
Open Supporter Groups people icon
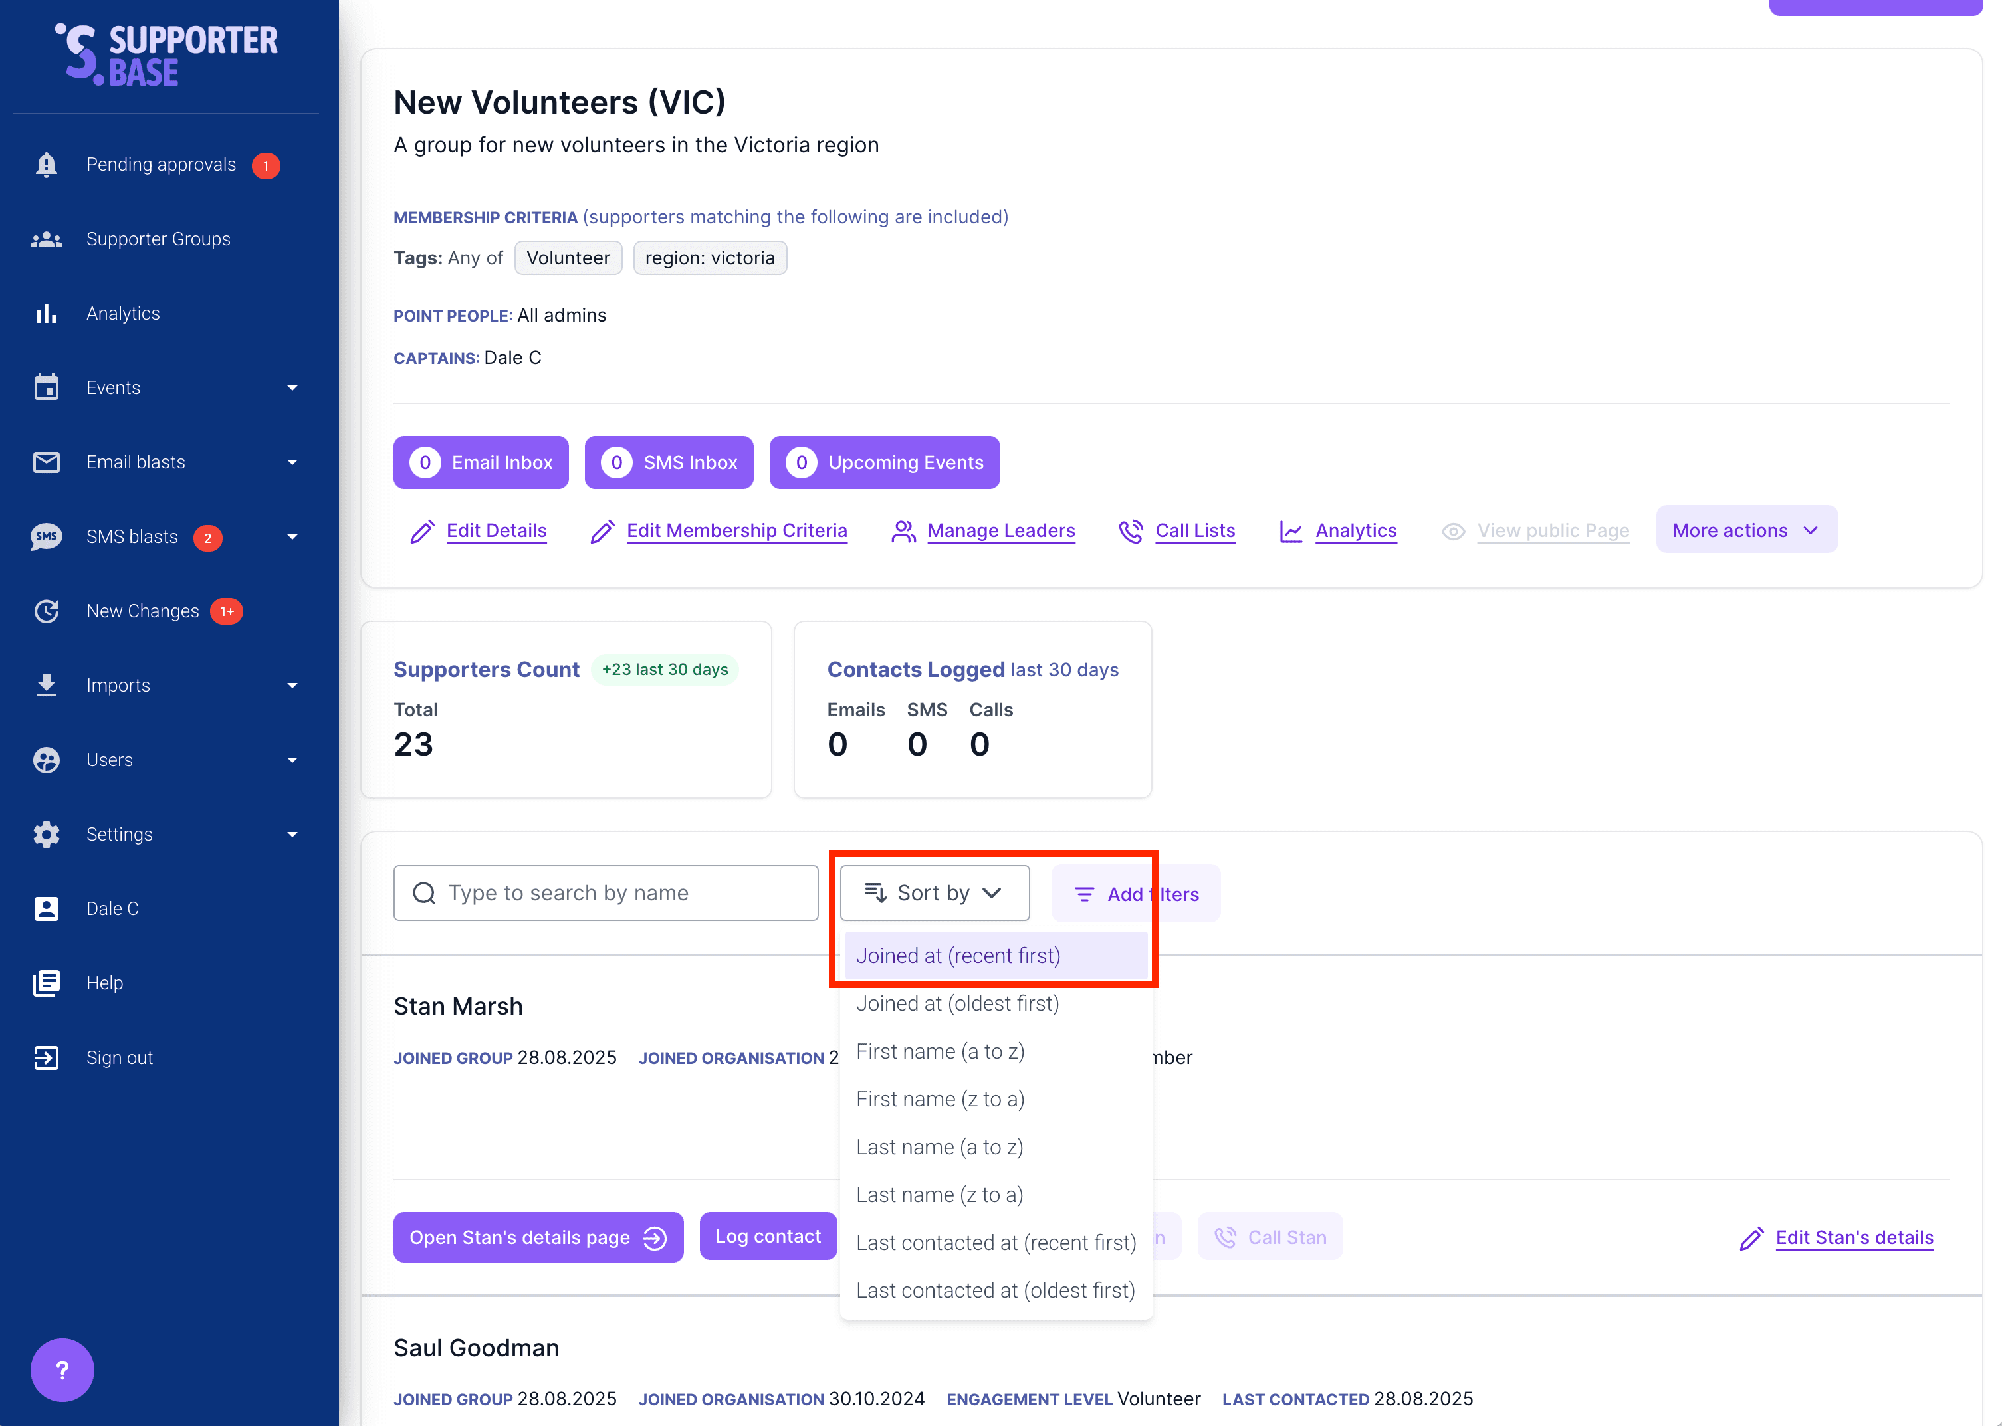point(46,239)
